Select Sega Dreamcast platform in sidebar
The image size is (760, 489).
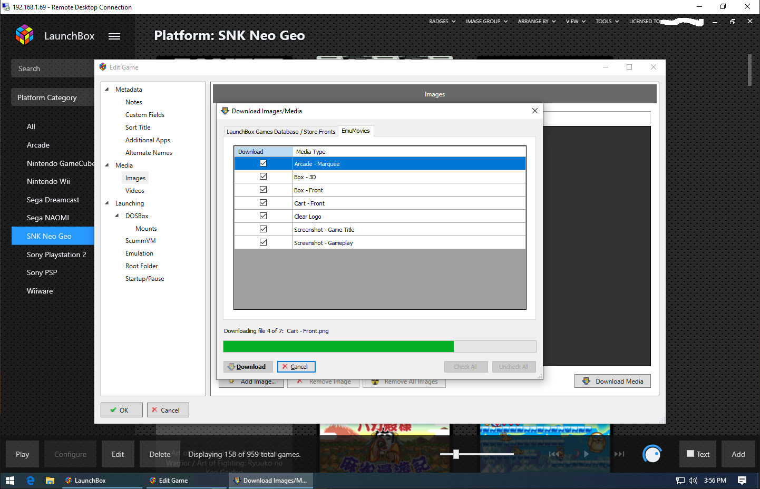[x=53, y=200]
